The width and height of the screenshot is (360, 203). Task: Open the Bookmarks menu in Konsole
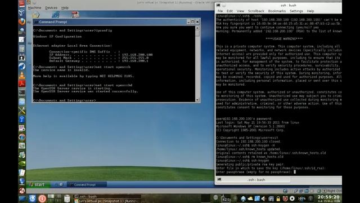click(x=277, y=11)
